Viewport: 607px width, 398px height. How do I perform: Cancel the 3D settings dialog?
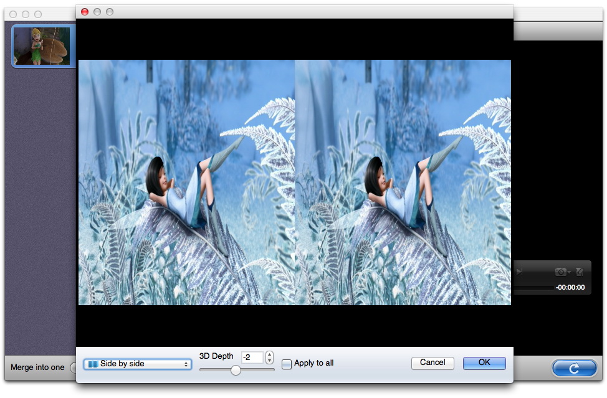coord(433,362)
